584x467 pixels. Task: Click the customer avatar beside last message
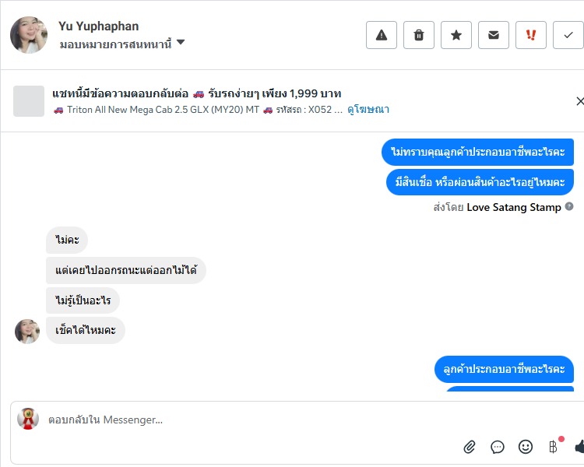click(x=27, y=332)
